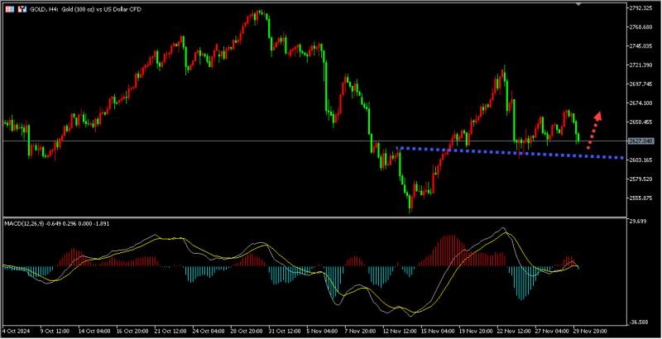Click the 2555.875 price scale label
Screen dimensions: 662x339
point(641,198)
